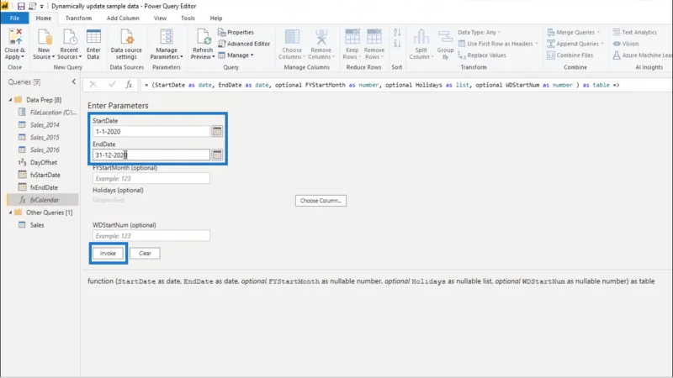Click the EndDate input field

click(151, 155)
